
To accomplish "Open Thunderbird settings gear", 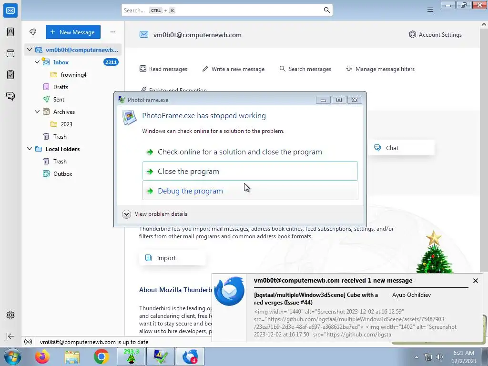I will [x=10, y=315].
